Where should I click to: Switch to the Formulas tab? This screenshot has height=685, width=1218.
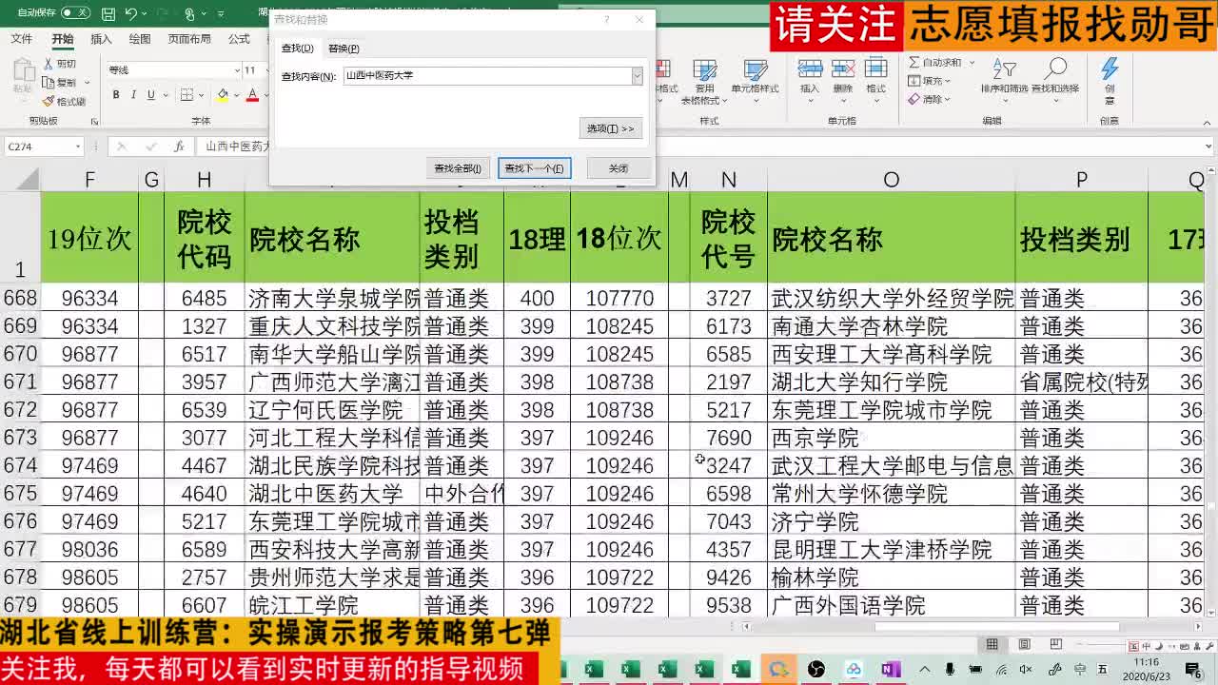coord(239,39)
